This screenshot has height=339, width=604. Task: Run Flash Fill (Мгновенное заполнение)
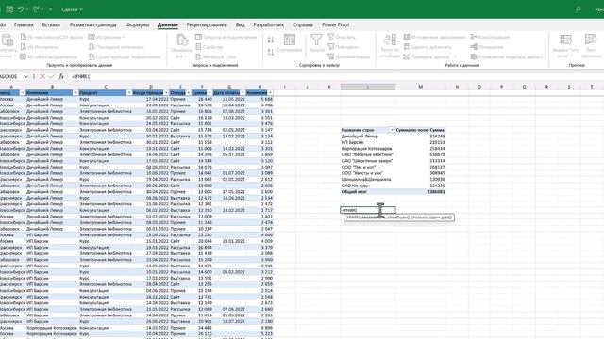(434, 37)
